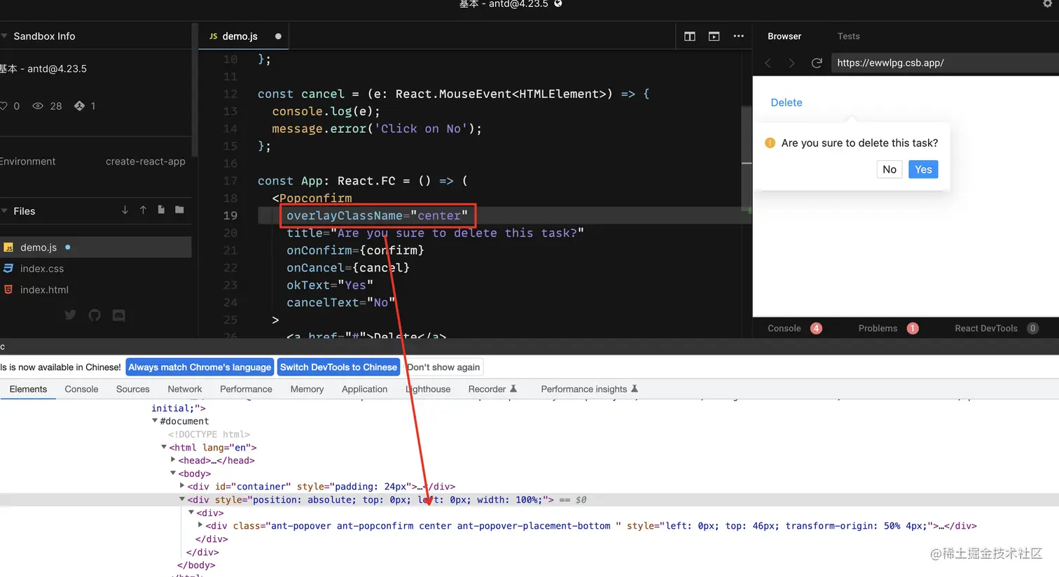
Task: Click the upload arrow icon in Files header
Action: click(x=143, y=210)
